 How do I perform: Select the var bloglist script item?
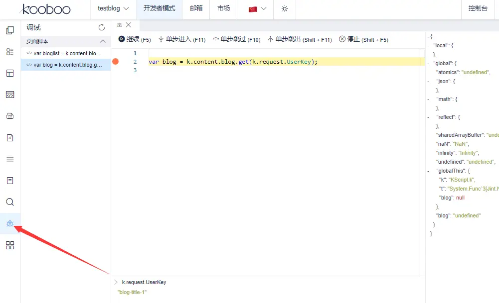coord(66,53)
